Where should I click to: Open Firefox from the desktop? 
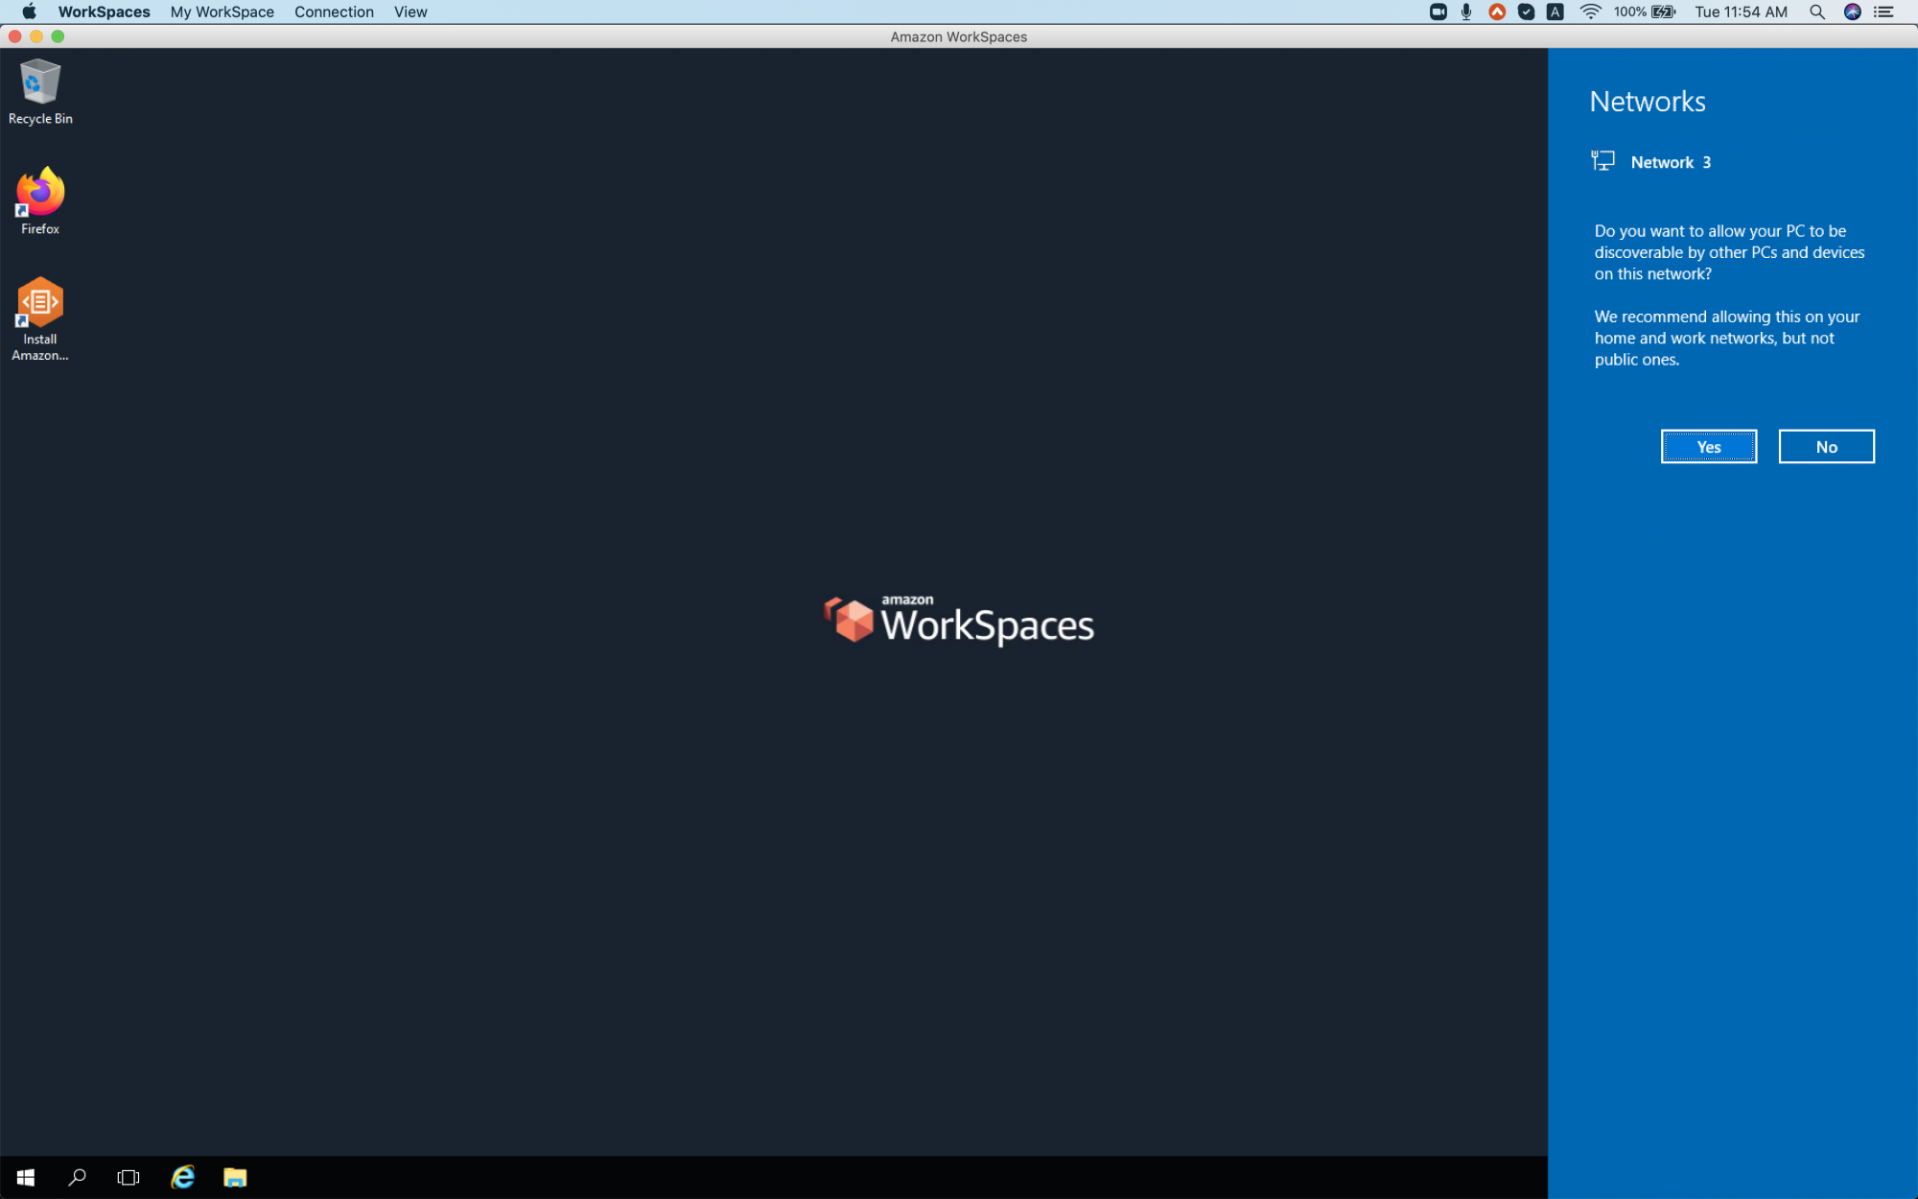(39, 199)
